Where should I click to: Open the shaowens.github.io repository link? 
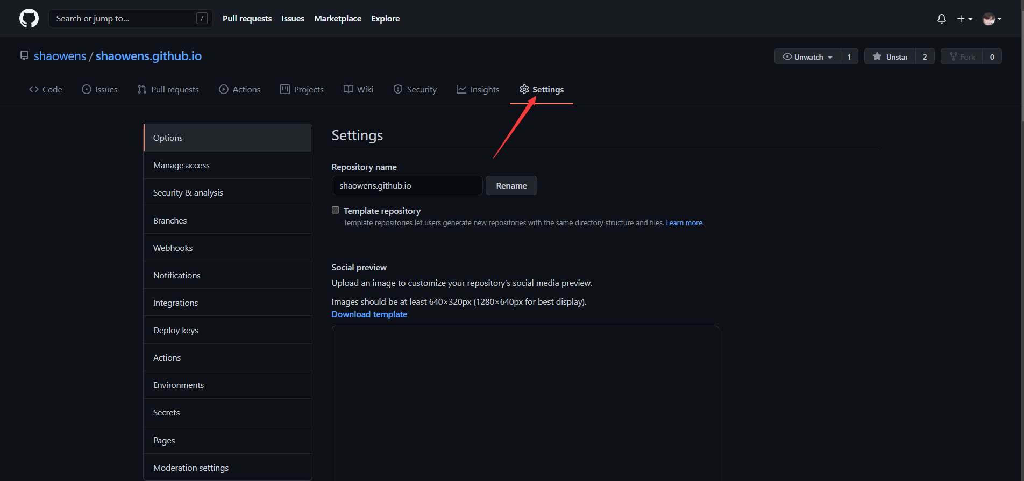tap(148, 56)
